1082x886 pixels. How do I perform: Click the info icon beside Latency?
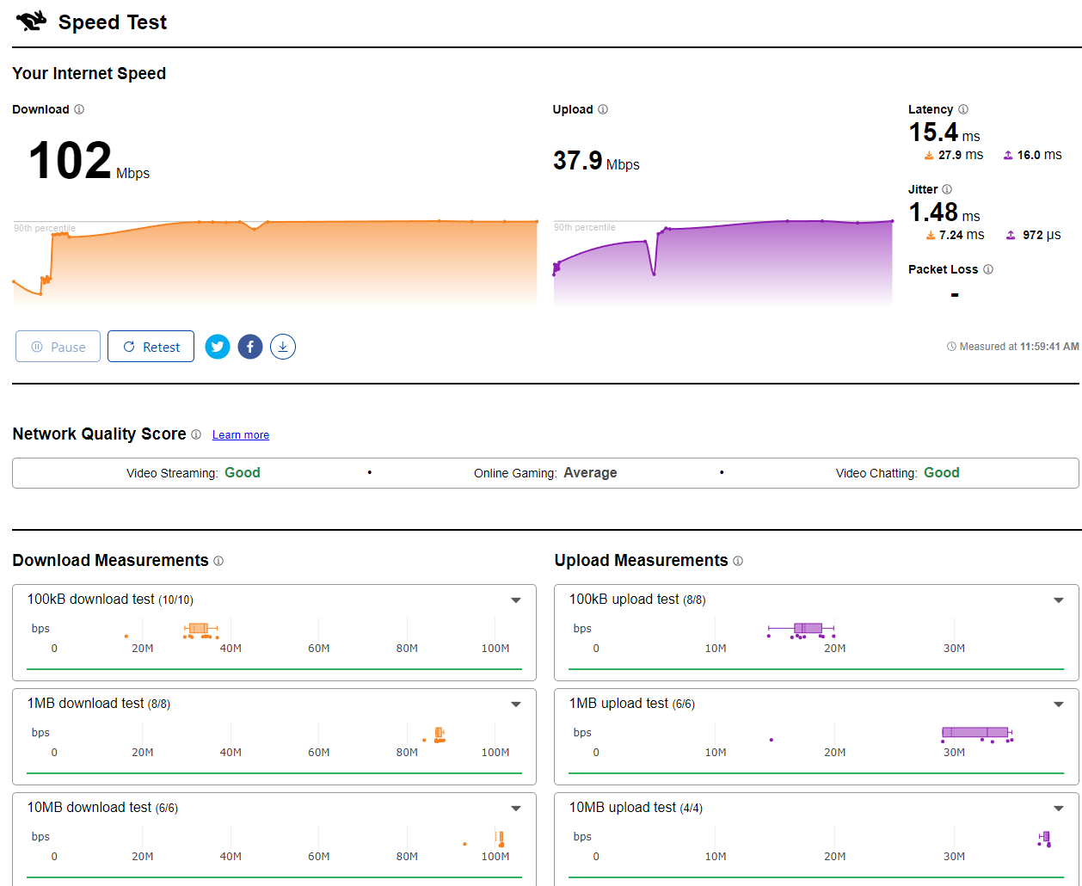pos(963,109)
